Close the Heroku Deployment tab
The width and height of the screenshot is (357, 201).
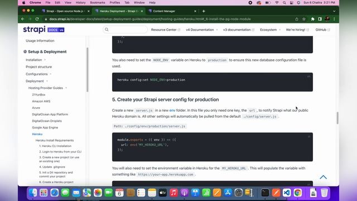coord(142,11)
